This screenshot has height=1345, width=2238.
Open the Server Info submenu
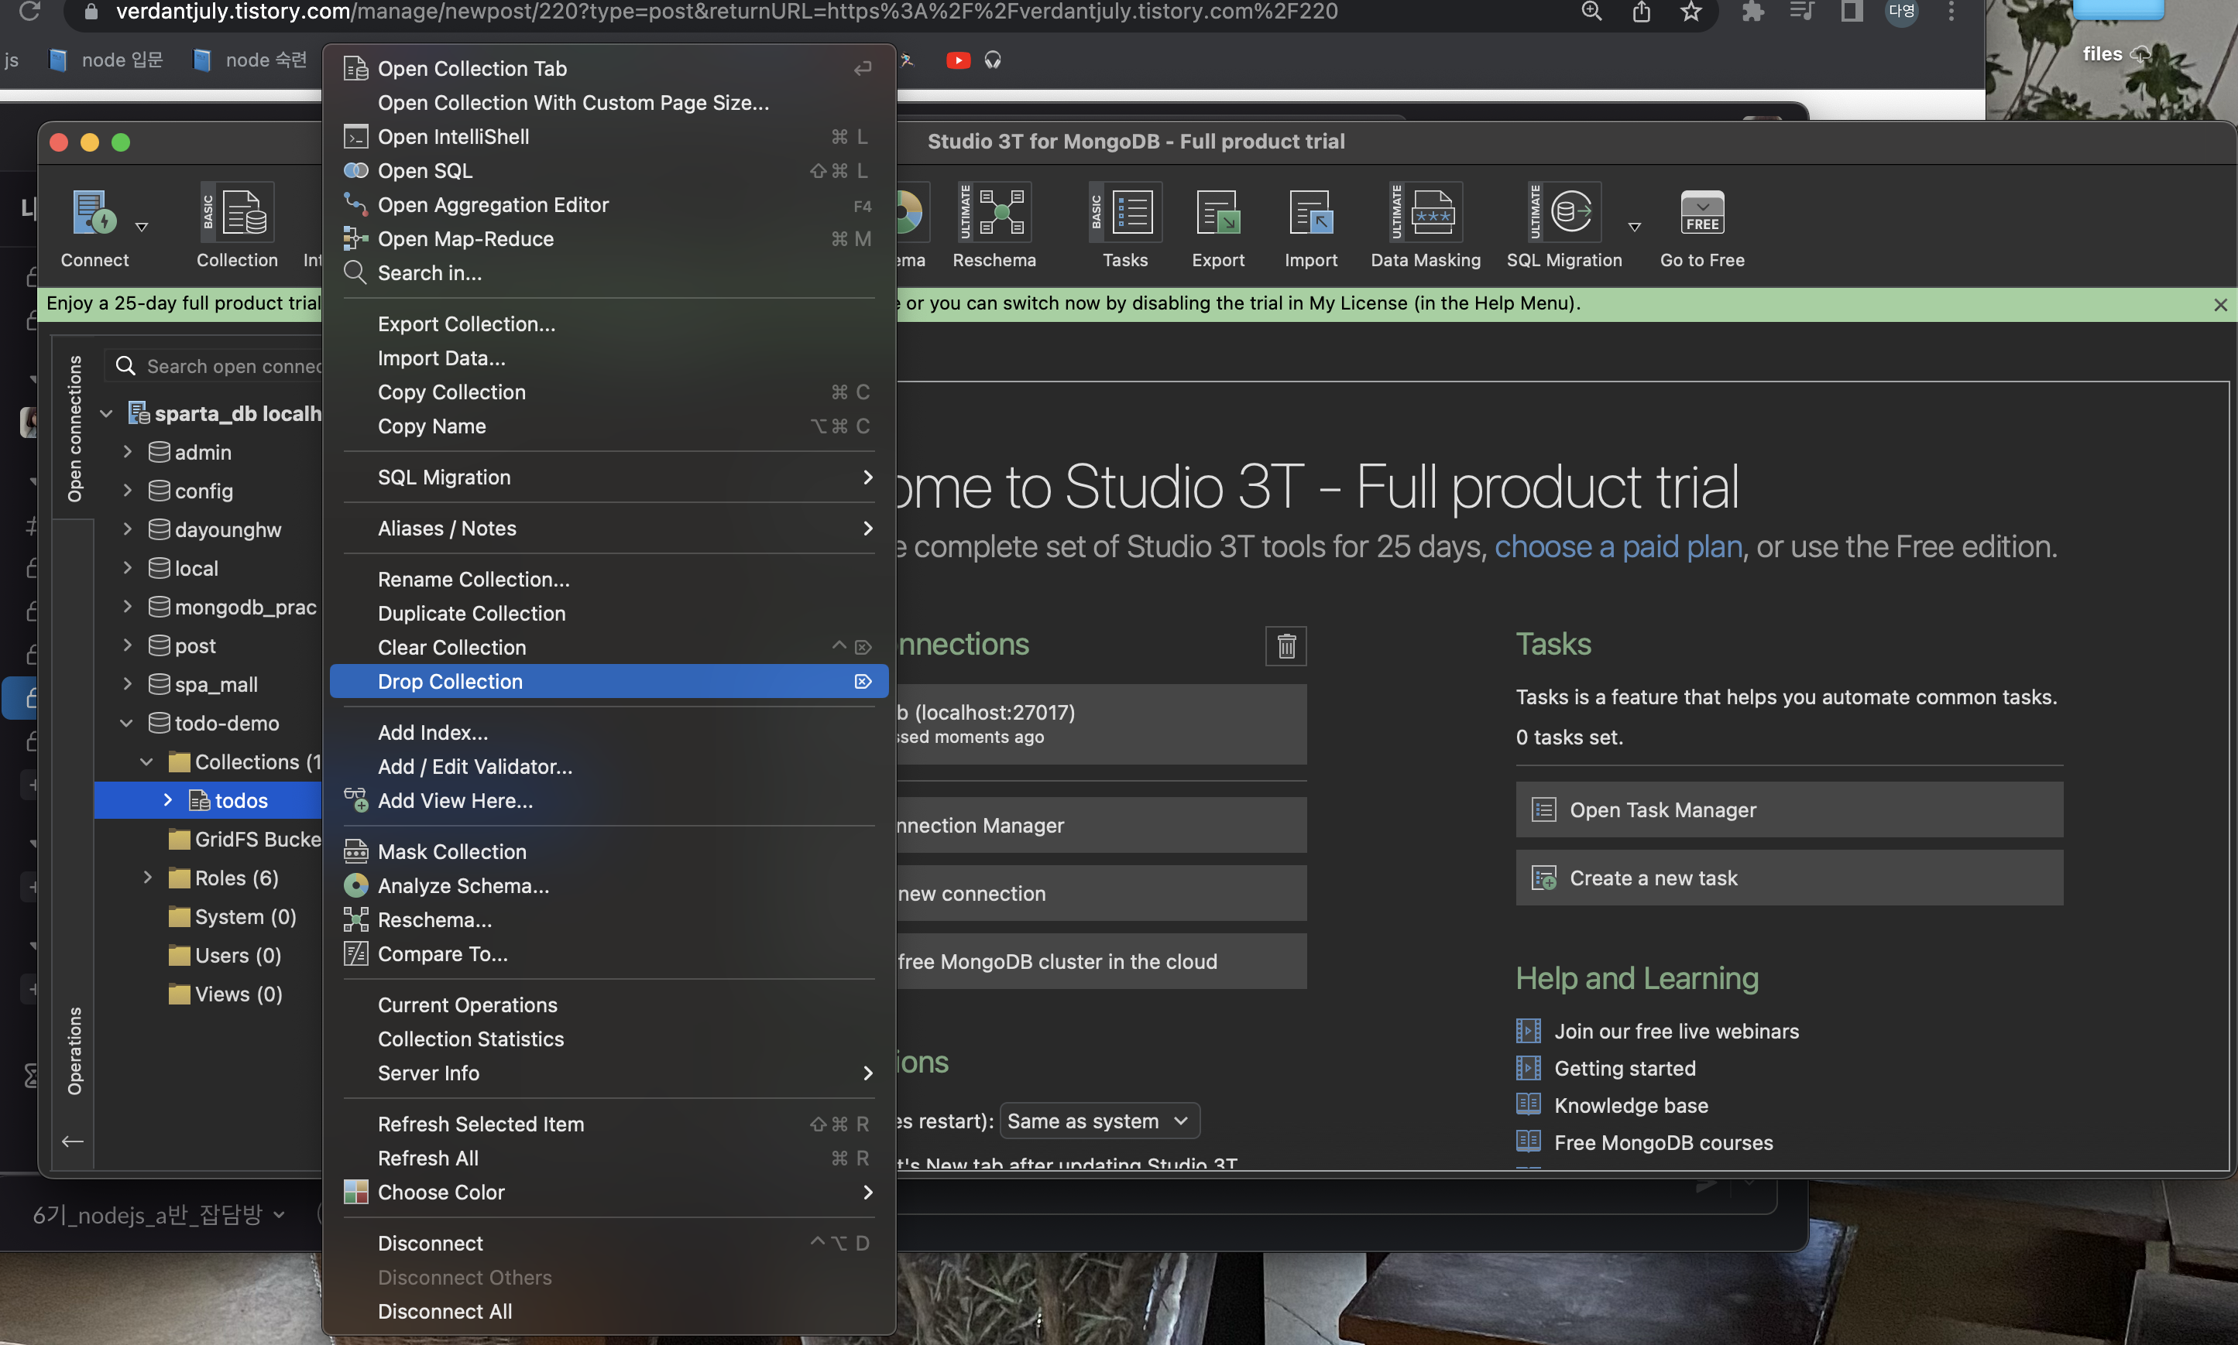pos(609,1073)
